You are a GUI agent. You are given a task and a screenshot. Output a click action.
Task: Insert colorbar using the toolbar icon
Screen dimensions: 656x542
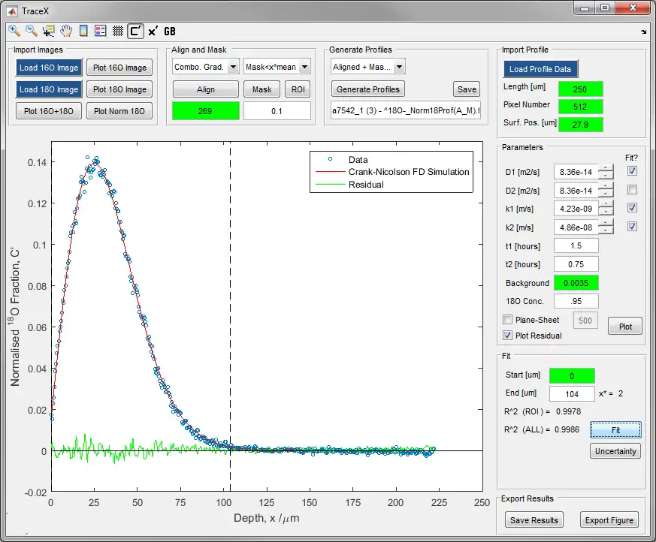83,31
